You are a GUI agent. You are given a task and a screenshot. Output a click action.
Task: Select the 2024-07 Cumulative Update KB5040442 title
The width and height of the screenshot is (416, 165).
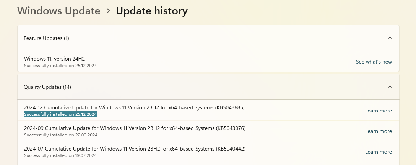135,149
